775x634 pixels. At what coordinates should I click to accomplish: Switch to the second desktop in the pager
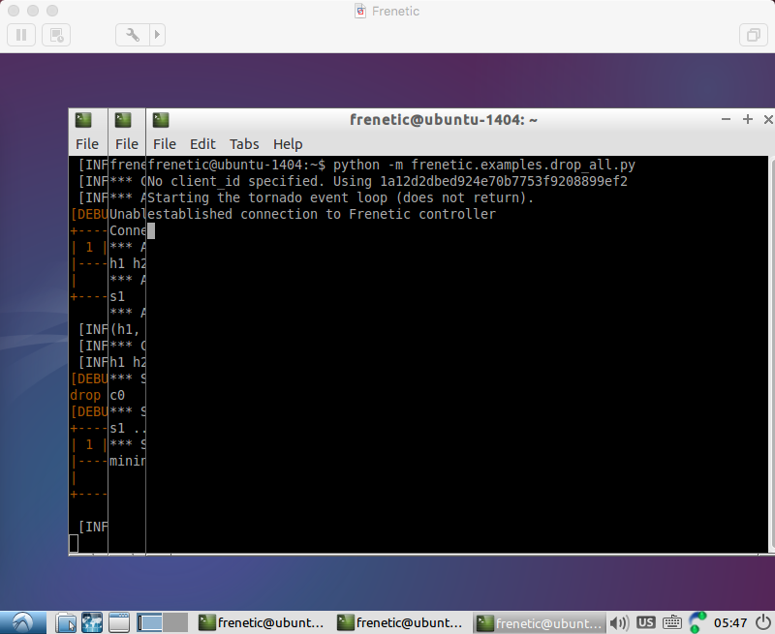click(175, 622)
